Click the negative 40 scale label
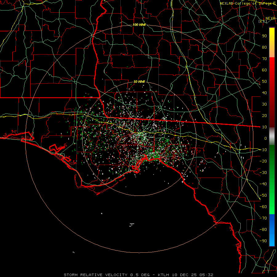This screenshot has width=277, height=277. click(x=263, y=184)
